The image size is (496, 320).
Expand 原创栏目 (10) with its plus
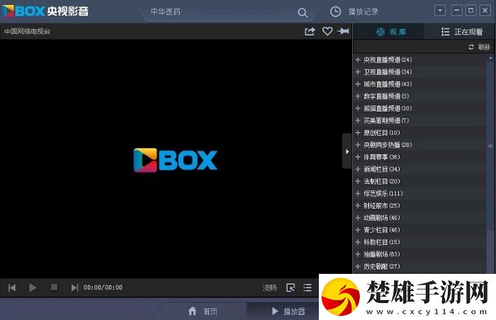[358, 133]
